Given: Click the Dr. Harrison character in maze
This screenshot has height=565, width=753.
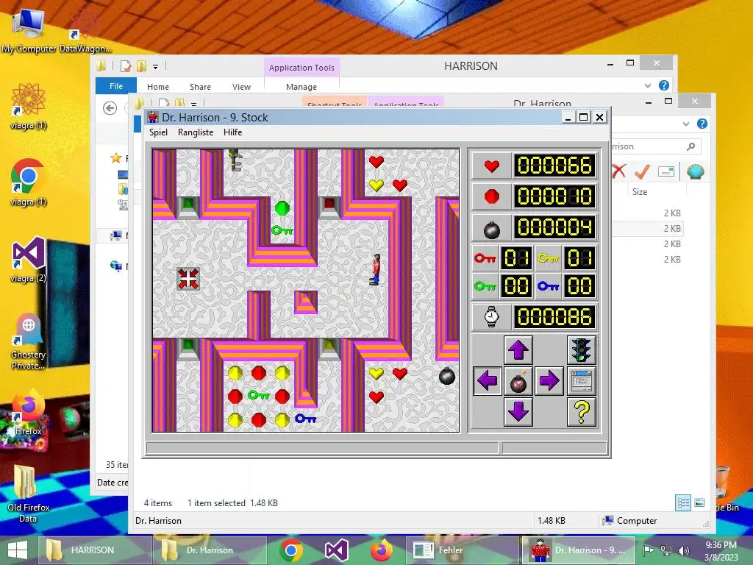Looking at the screenshot, I should [x=376, y=270].
